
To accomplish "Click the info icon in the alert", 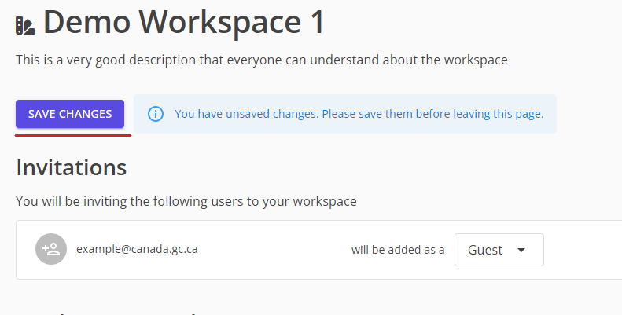I will point(156,114).
